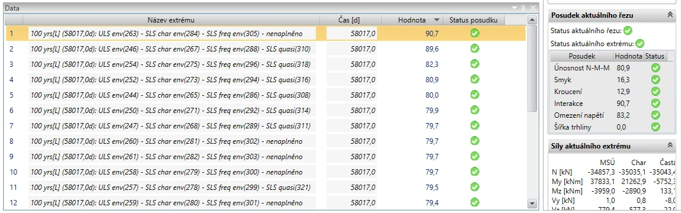This screenshot has height=213, width=681.
Task: Click green status icon in row 5
Action: [x=475, y=95]
